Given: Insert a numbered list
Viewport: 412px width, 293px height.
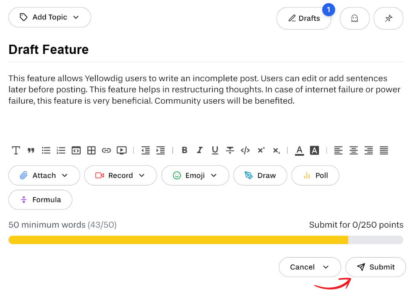Looking at the screenshot, I should [x=61, y=150].
